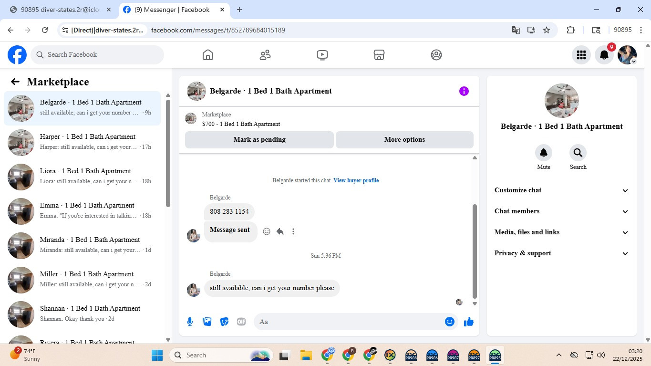Viewport: 651px width, 366px height.
Task: Go back in browser
Action: tap(10, 30)
